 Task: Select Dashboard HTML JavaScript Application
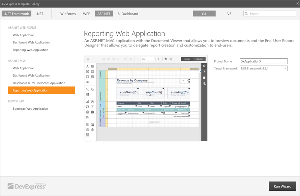(39, 83)
